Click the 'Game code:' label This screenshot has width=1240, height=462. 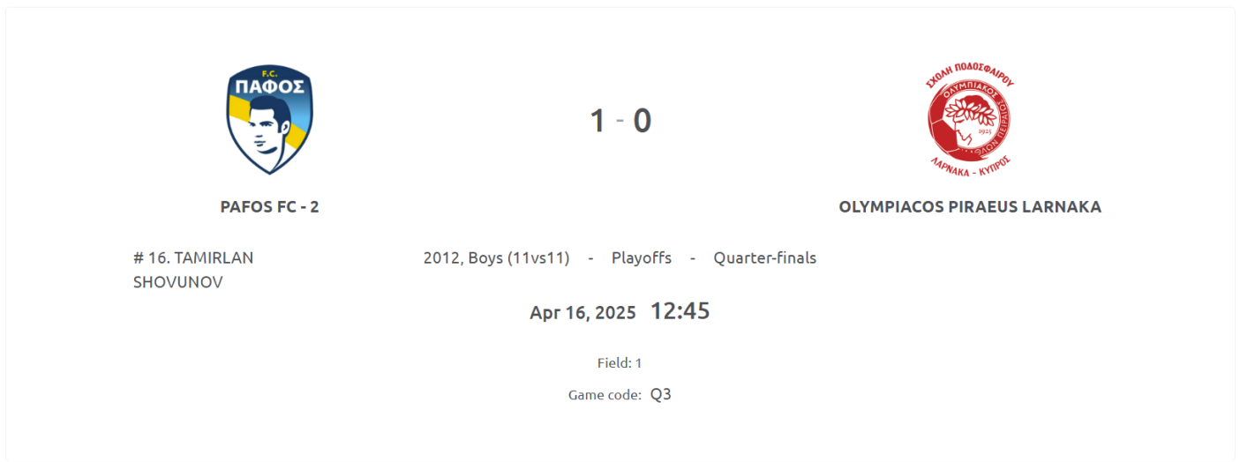click(605, 395)
